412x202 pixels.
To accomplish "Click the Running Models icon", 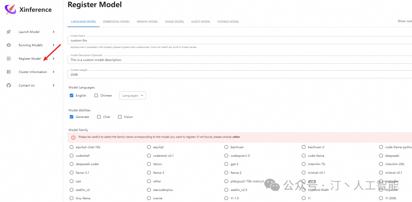I will (9, 45).
